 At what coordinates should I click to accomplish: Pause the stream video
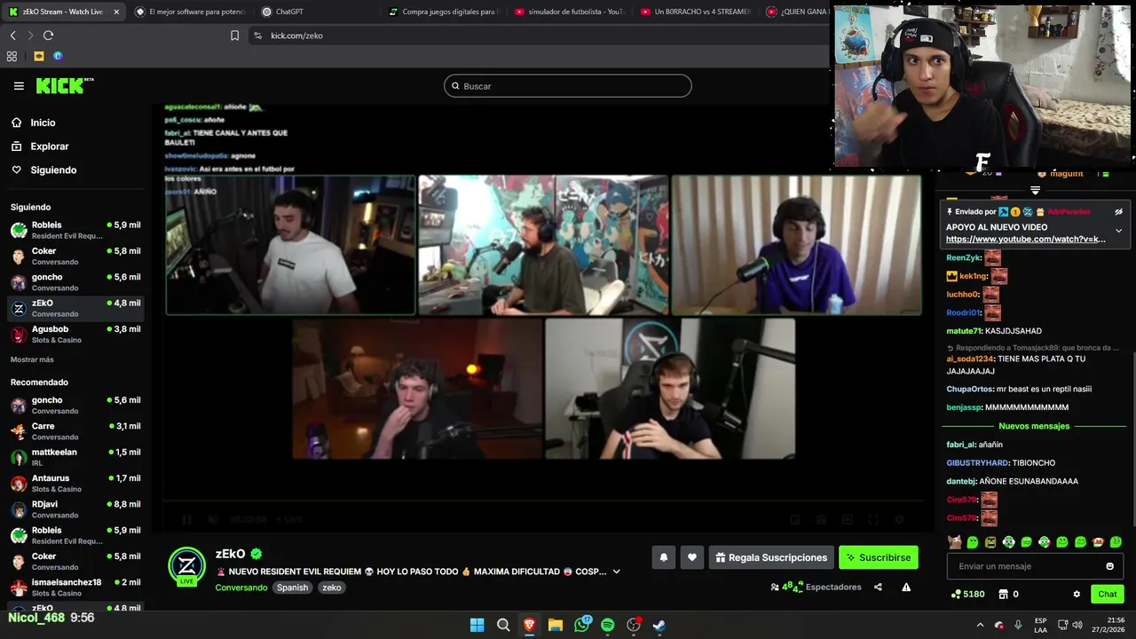point(186,519)
